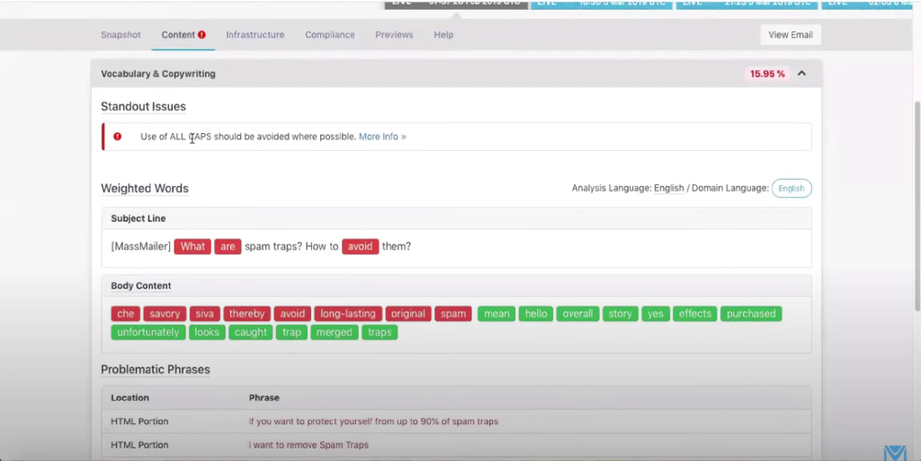Click the red 'avoid' tag in body content

click(292, 314)
